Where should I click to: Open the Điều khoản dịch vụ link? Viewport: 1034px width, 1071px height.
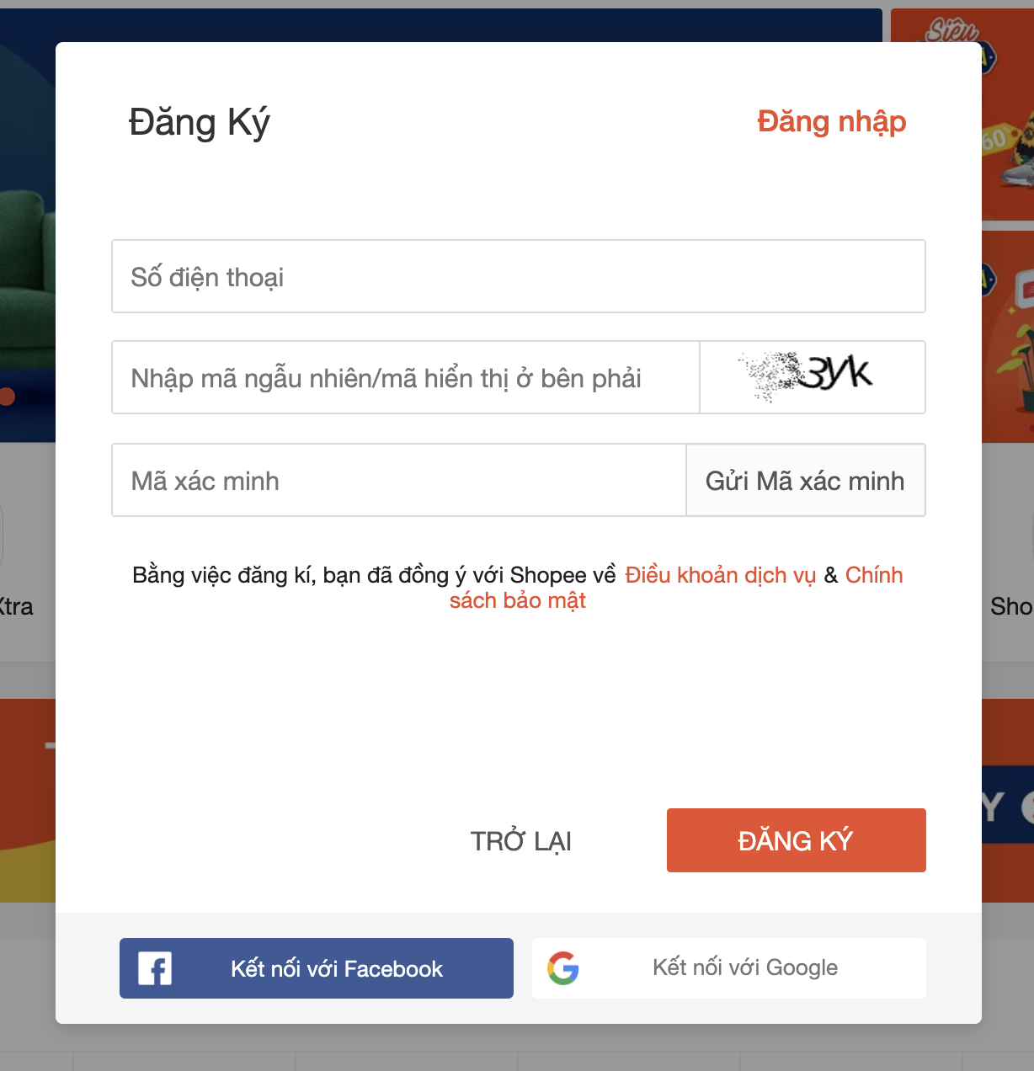point(720,575)
